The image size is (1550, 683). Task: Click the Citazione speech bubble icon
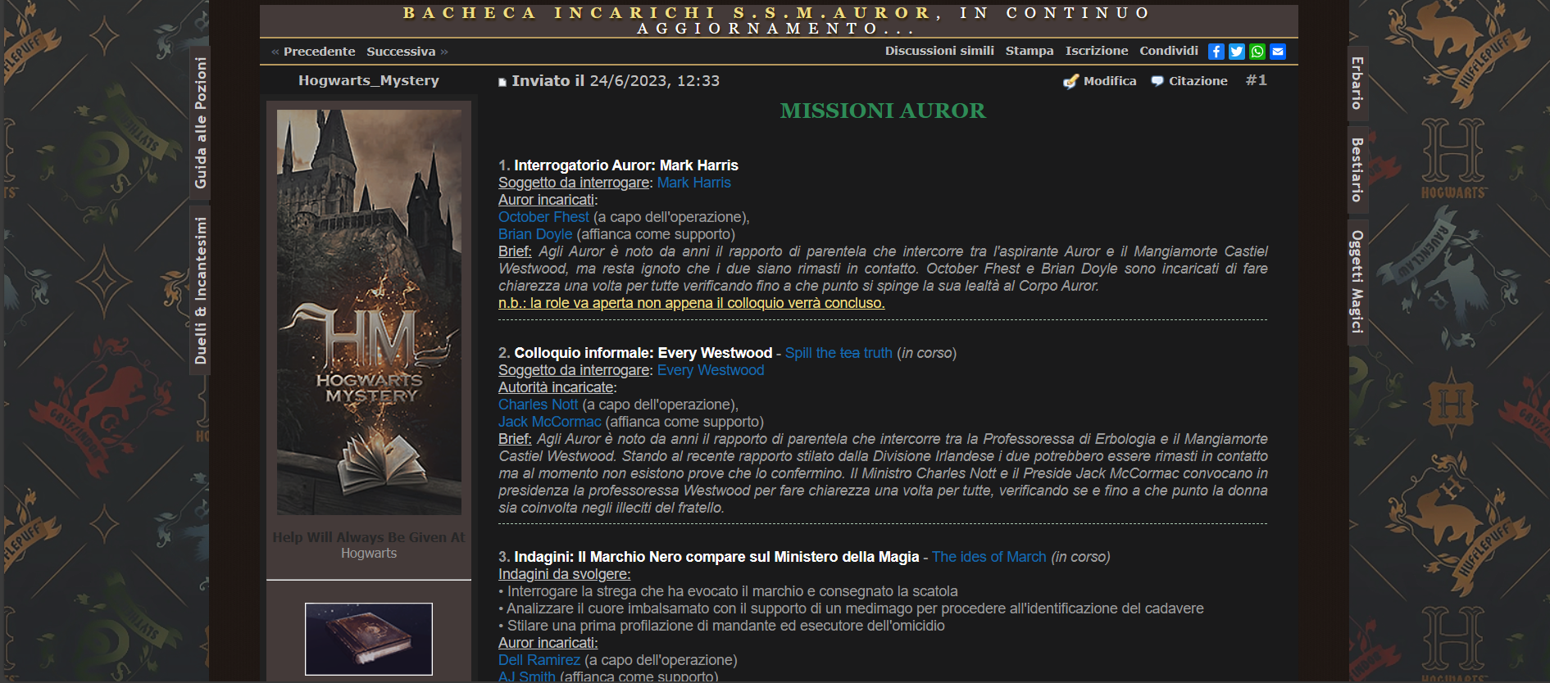tap(1157, 81)
